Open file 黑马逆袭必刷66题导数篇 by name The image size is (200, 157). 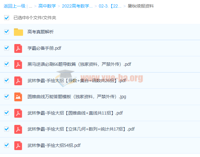point(79,64)
